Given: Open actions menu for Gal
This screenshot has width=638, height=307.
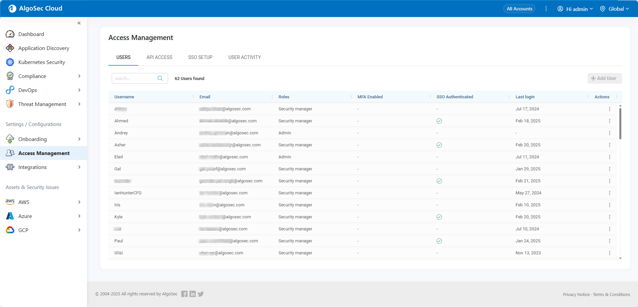Looking at the screenshot, I should coord(609,169).
